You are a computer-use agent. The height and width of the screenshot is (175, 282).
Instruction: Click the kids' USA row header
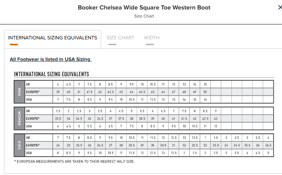pyautogui.click(x=39, y=153)
